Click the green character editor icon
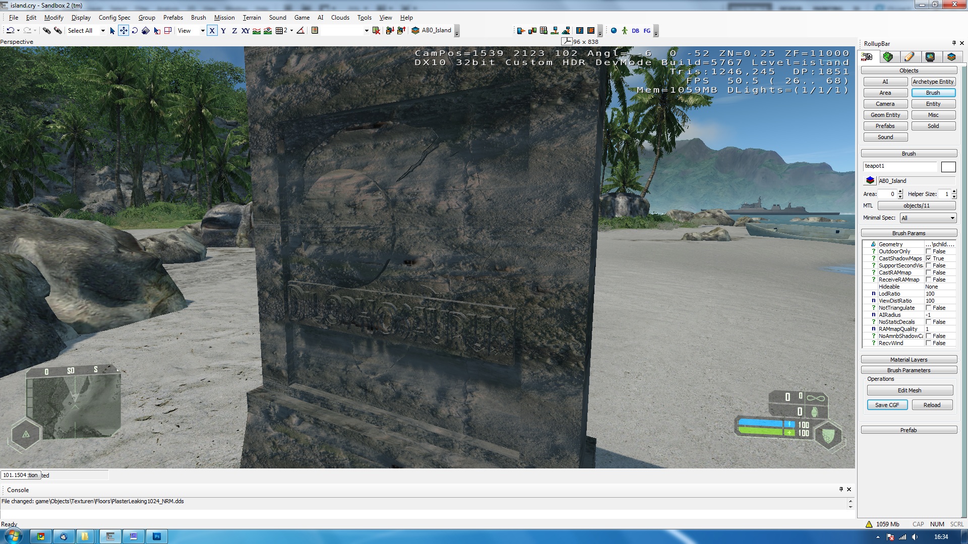Image resolution: width=968 pixels, height=544 pixels. pyautogui.click(x=625, y=31)
